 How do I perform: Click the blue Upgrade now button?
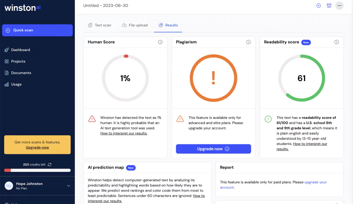(x=213, y=149)
